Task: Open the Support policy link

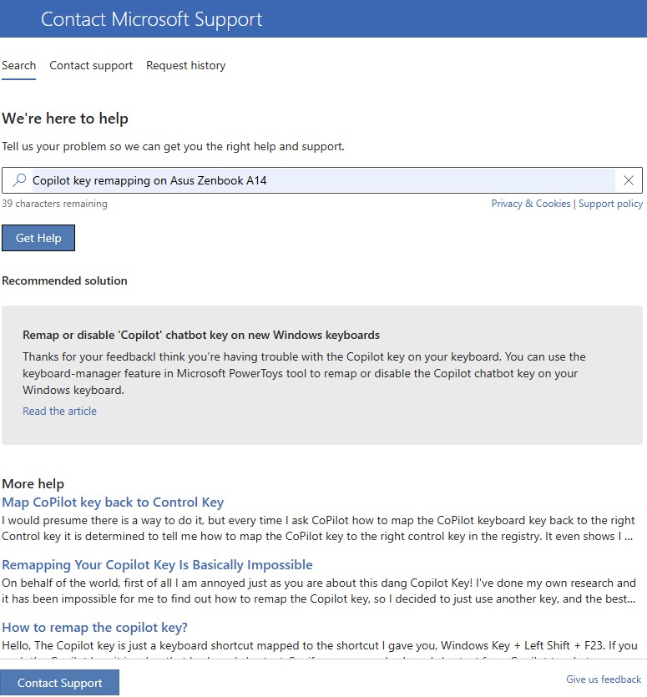Action: (x=610, y=204)
